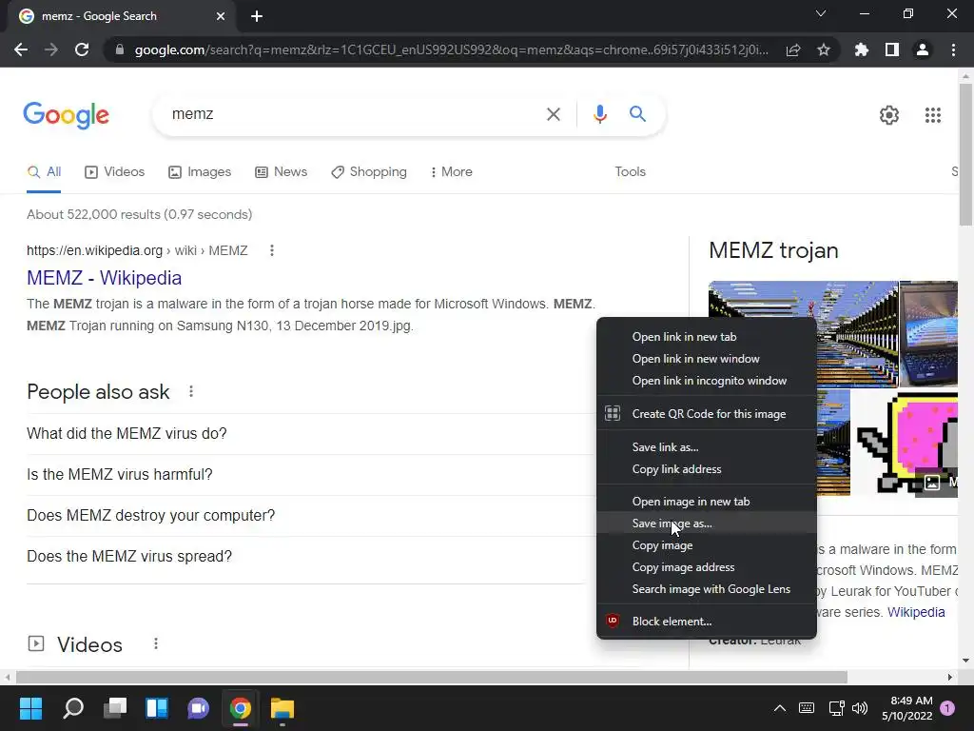Viewport: 974px width, 731px height.
Task: Open the MEMZ - Wikipedia result
Action: 105,278
